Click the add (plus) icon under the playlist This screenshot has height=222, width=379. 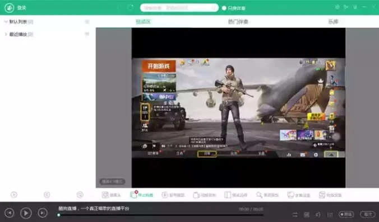pos(14,195)
